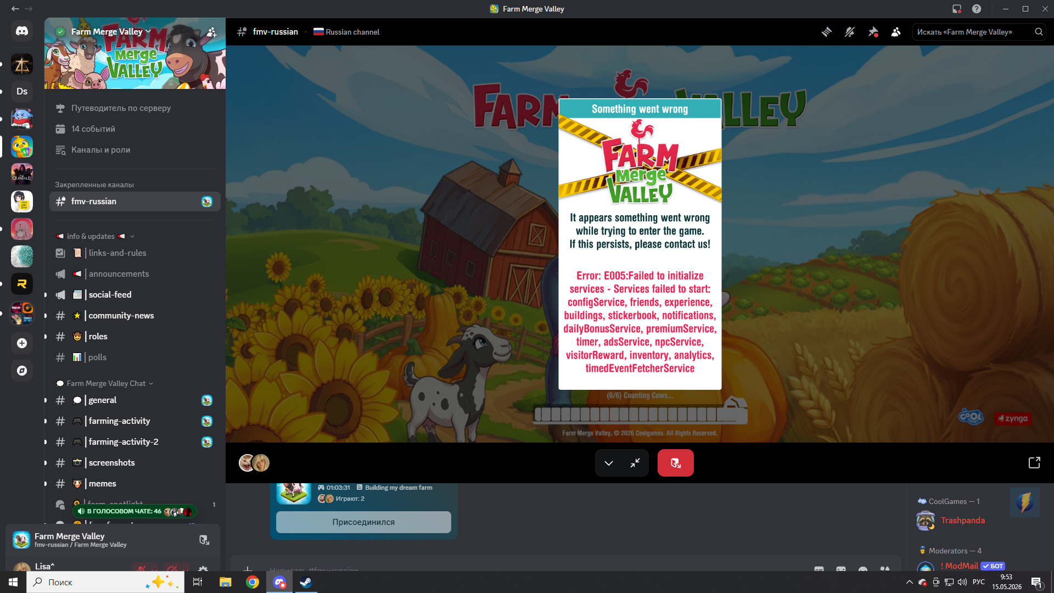
Task: Show or hide the member list
Action: click(x=896, y=32)
